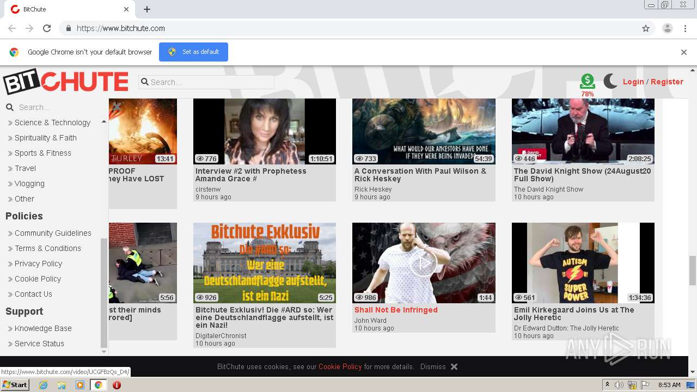Close the sidebar with the X icon
Screen dimensions: 697x392
116,106
